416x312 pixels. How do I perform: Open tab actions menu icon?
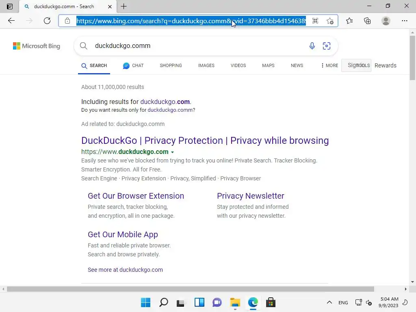10,6
